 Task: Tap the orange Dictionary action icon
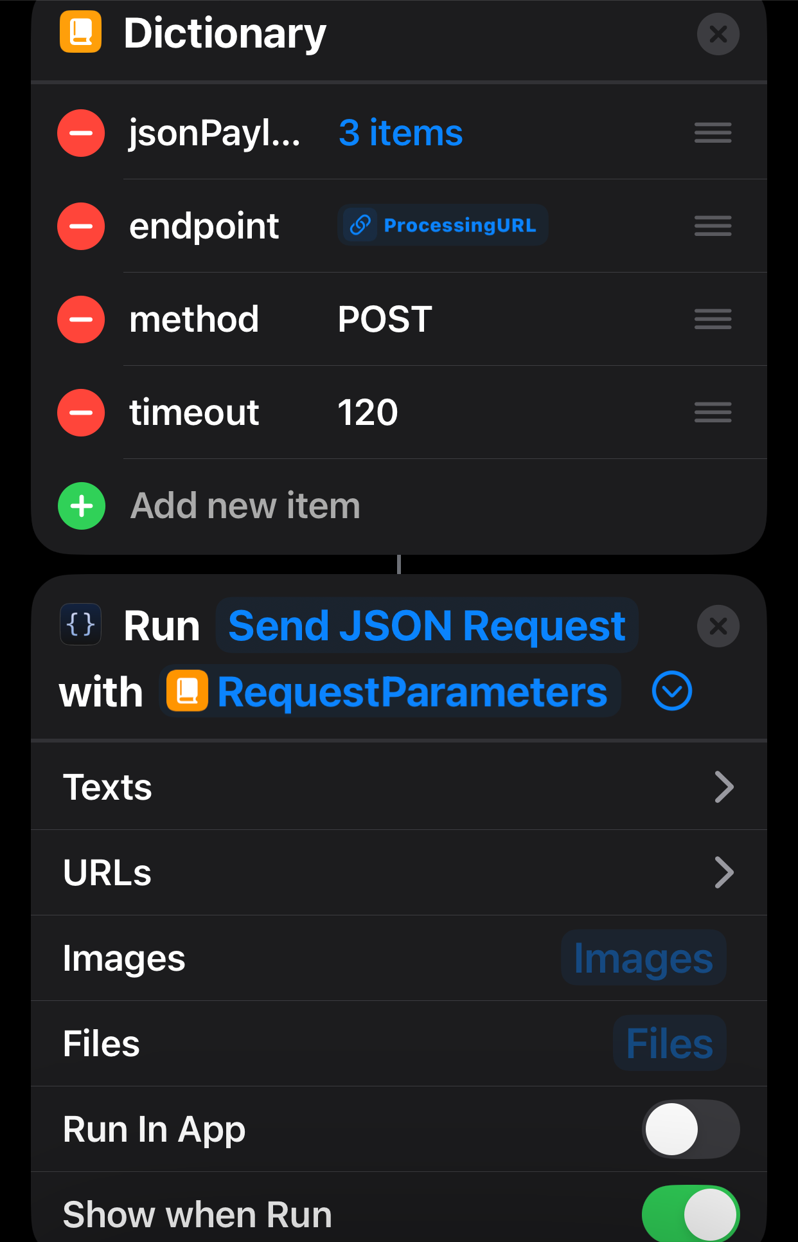(x=81, y=32)
